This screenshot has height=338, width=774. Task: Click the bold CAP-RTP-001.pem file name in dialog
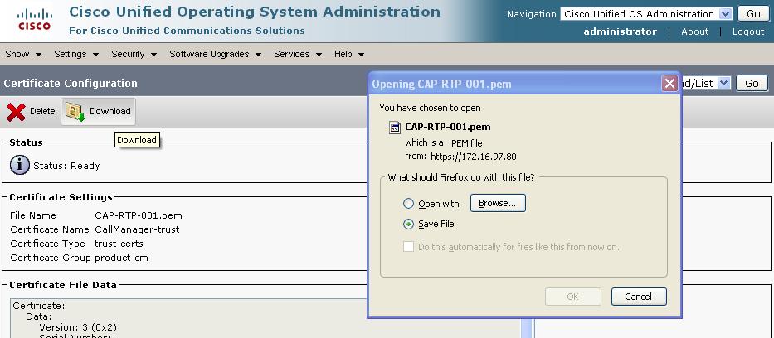(x=448, y=127)
